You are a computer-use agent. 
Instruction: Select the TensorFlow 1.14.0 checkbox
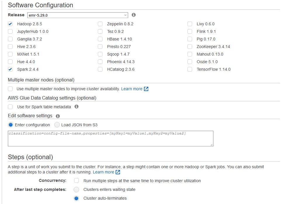coord(190,69)
